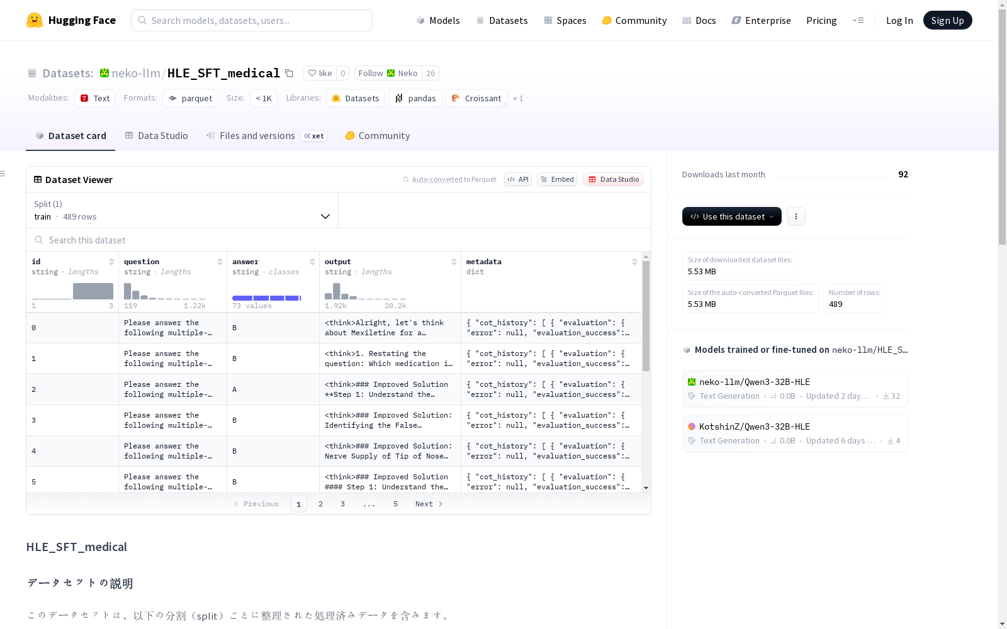Click the table's vertical scrollbar thumb
The height and width of the screenshot is (629, 1007).
click(646, 316)
